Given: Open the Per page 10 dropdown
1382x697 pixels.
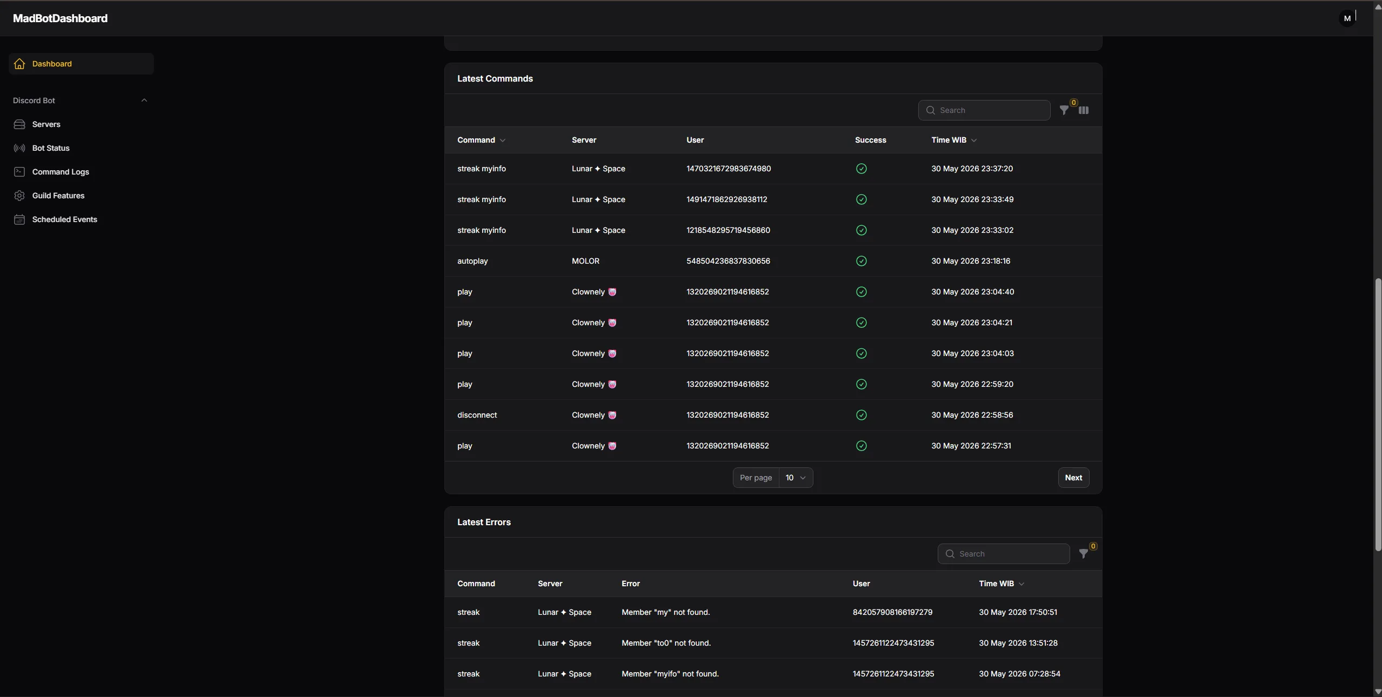Looking at the screenshot, I should tap(796, 478).
